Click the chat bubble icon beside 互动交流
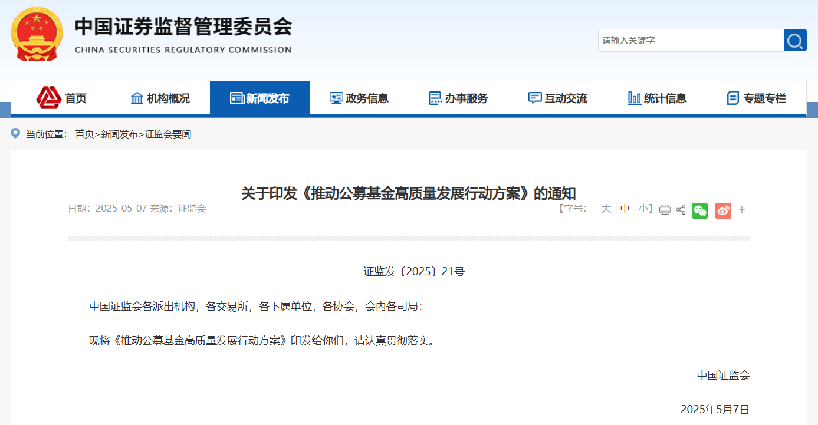The height and width of the screenshot is (425, 818). (535, 98)
